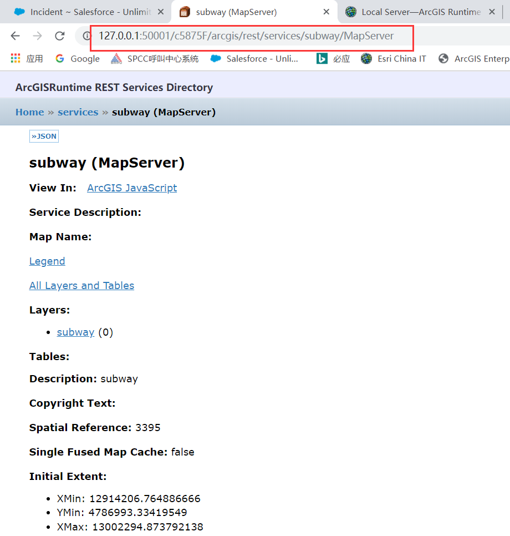
Task: Click the forward navigation arrow
Action: (x=37, y=36)
